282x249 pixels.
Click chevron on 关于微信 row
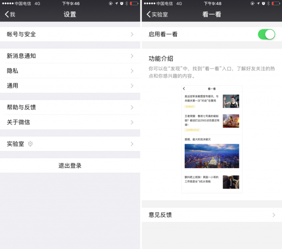(x=132, y=122)
